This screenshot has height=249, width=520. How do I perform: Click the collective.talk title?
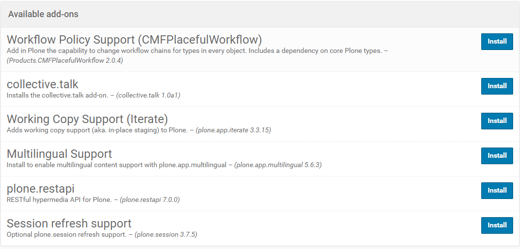coord(42,84)
